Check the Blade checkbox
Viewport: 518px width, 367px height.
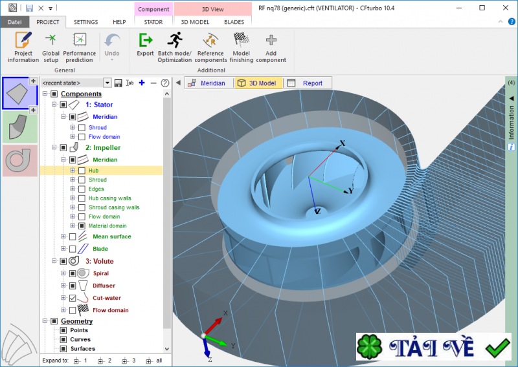73,249
